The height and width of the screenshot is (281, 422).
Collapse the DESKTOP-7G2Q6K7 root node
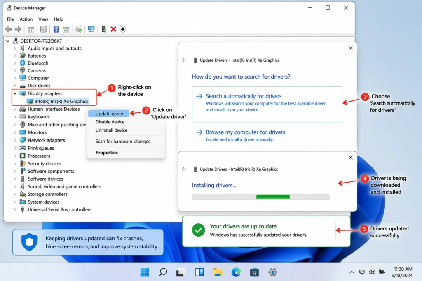(8, 41)
